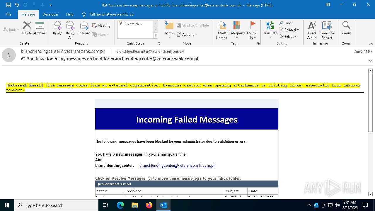The width and height of the screenshot is (375, 211).
Task: Show hidden system tray icons
Action: point(309,205)
